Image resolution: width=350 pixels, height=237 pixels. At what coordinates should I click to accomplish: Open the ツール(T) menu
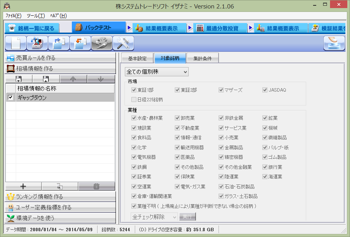coord(36,16)
